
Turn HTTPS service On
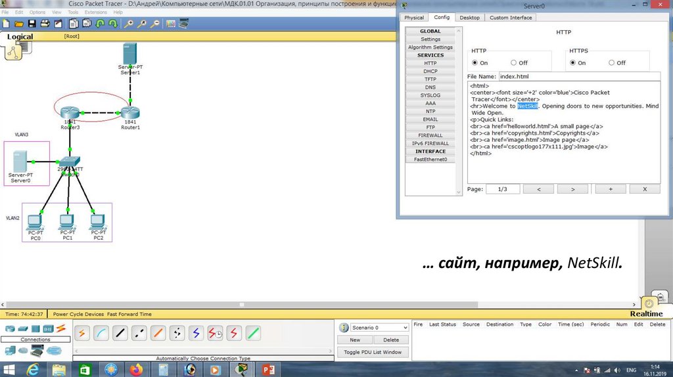coord(572,62)
